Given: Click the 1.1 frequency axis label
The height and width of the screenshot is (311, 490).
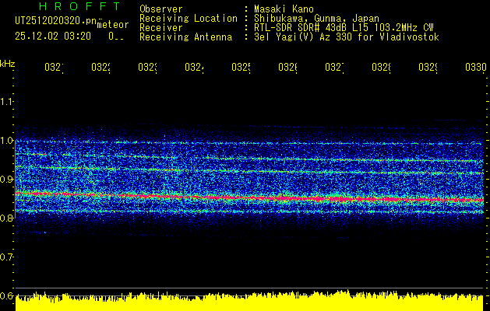Looking at the screenshot, I should (7, 102).
